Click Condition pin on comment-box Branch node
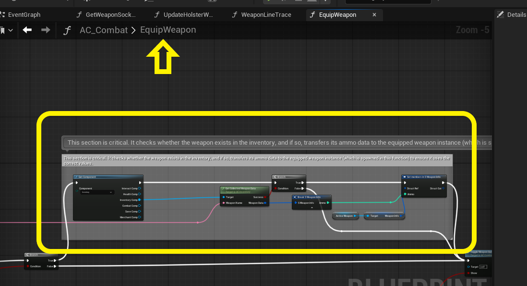Image resolution: width=527 pixels, height=286 pixels. [x=276, y=188]
